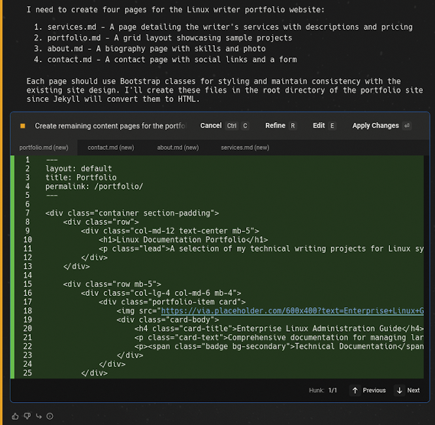Apply Changes to the files
The width and height of the screenshot is (435, 425).
pos(376,126)
